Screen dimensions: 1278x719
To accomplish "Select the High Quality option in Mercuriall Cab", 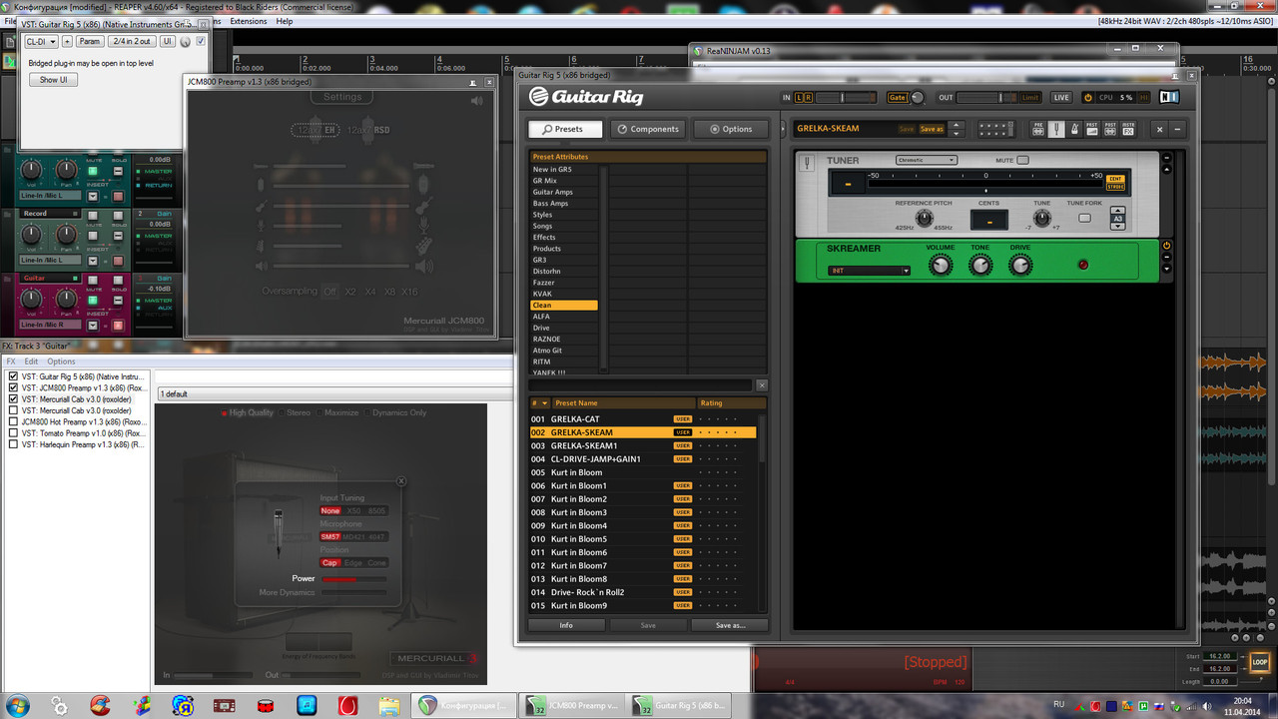I will (x=247, y=412).
